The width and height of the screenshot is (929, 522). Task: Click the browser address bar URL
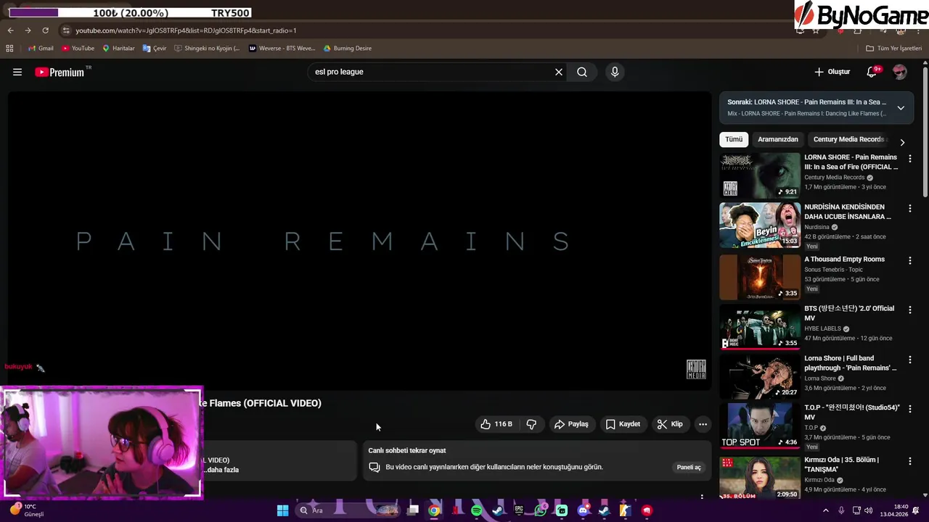point(186,30)
